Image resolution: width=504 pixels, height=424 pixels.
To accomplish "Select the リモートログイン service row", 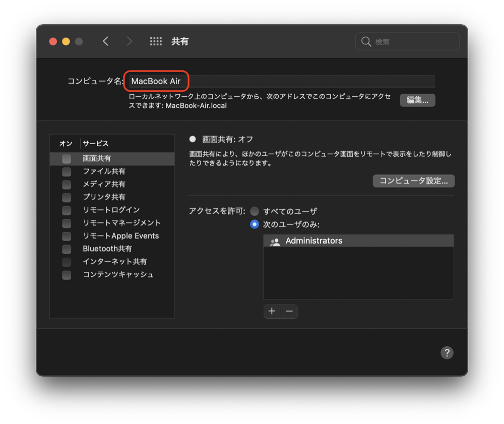I will pos(112,210).
